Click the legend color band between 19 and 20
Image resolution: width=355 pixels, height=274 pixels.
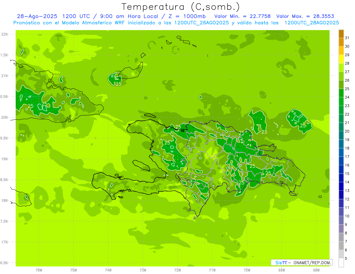click(341, 135)
